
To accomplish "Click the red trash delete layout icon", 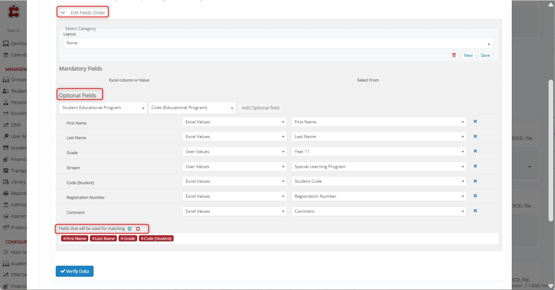I will pos(454,55).
